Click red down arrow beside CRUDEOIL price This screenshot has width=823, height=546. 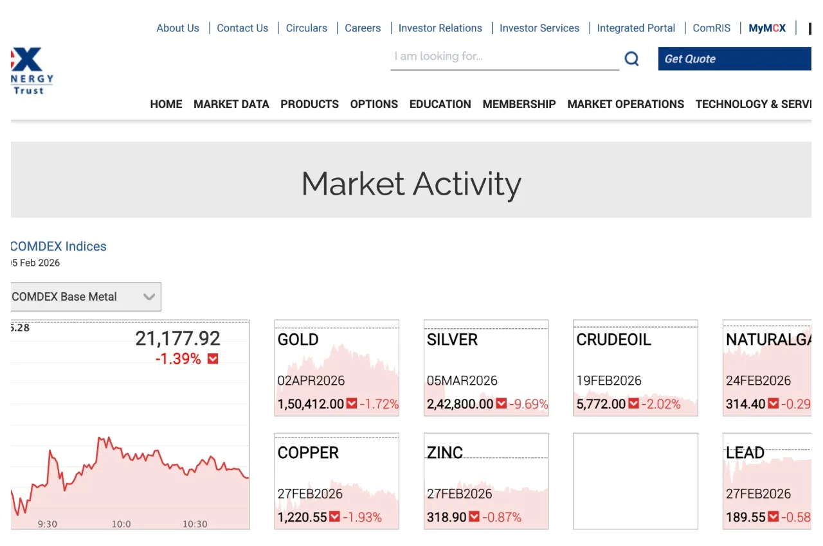point(633,404)
